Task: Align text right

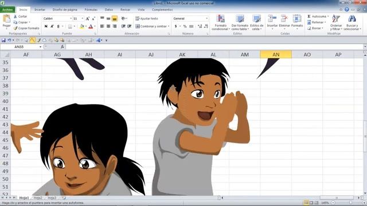Action: tap(115, 26)
